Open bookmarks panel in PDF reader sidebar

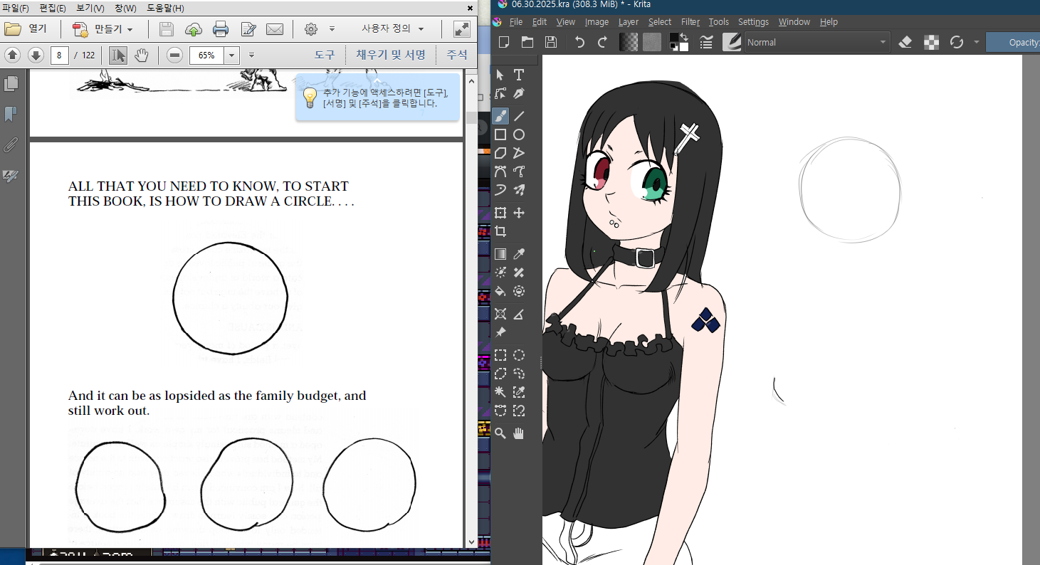pyautogui.click(x=11, y=115)
